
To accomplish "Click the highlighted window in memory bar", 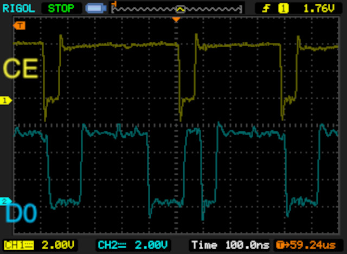I will [x=181, y=9].
